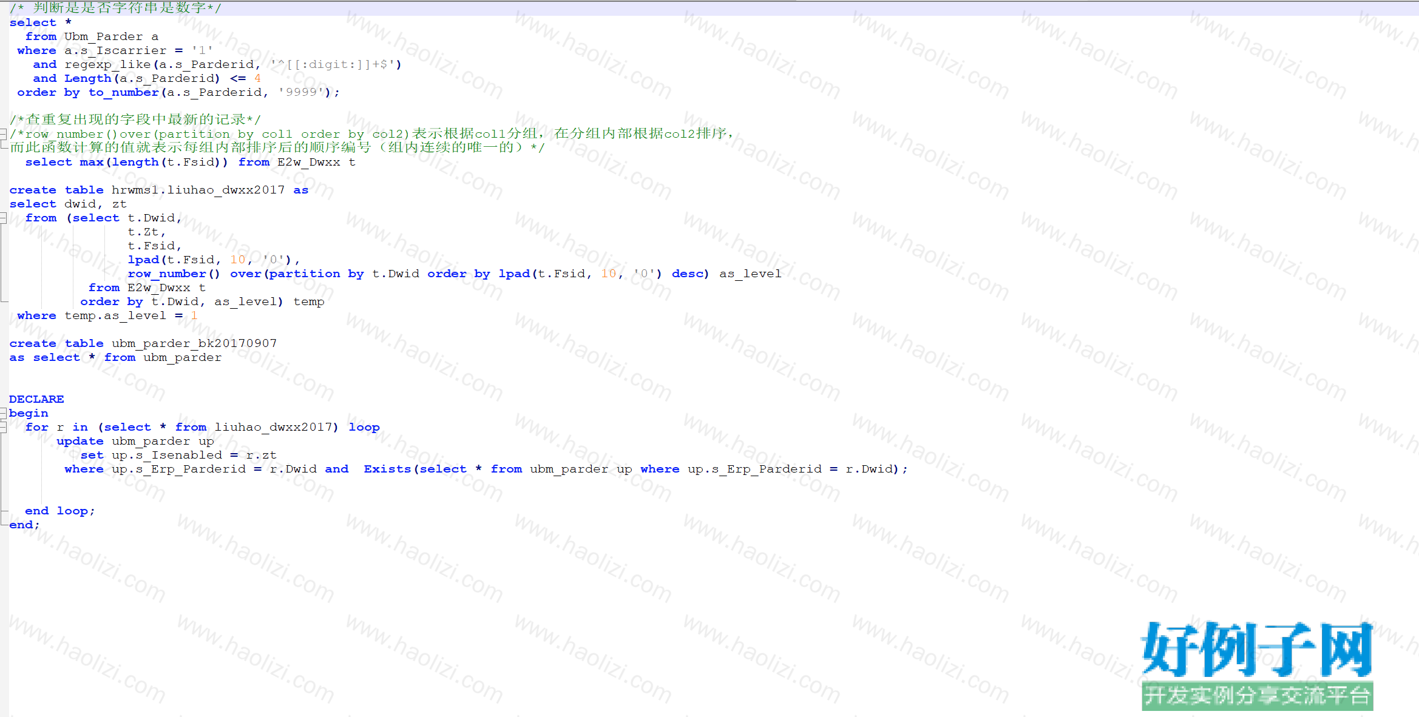Click 'temp.as_level' in where clause

[115, 315]
